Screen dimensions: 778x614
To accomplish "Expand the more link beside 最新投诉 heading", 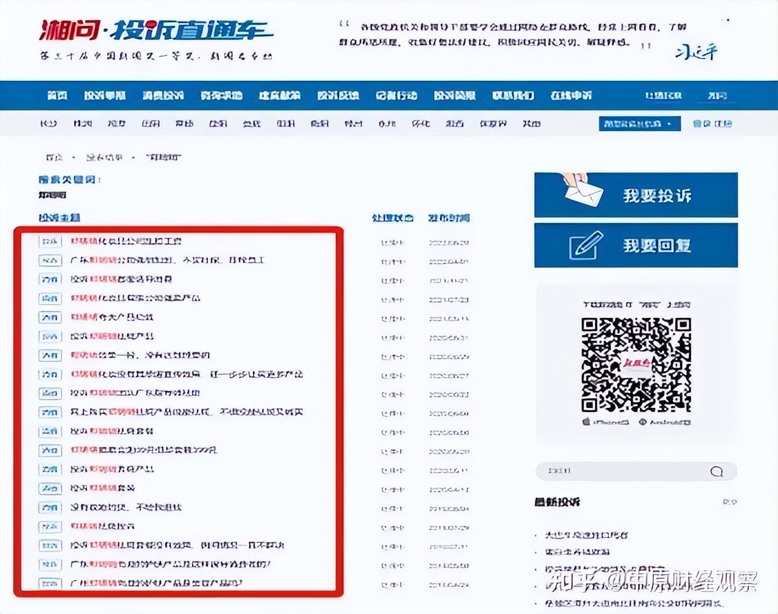I will pyautogui.click(x=731, y=502).
